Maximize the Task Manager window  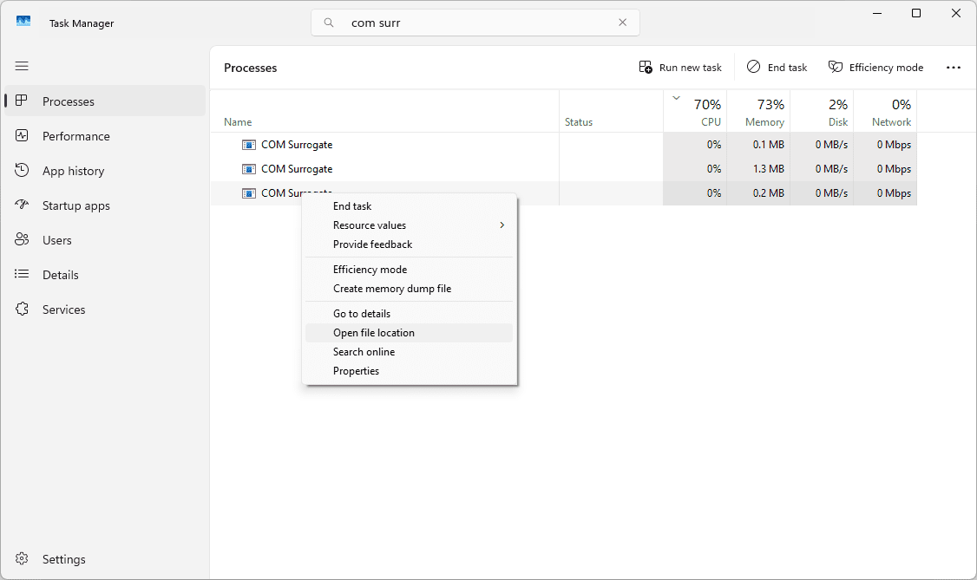click(916, 13)
